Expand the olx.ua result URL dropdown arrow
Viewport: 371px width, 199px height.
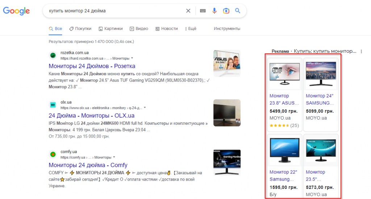[145, 108]
